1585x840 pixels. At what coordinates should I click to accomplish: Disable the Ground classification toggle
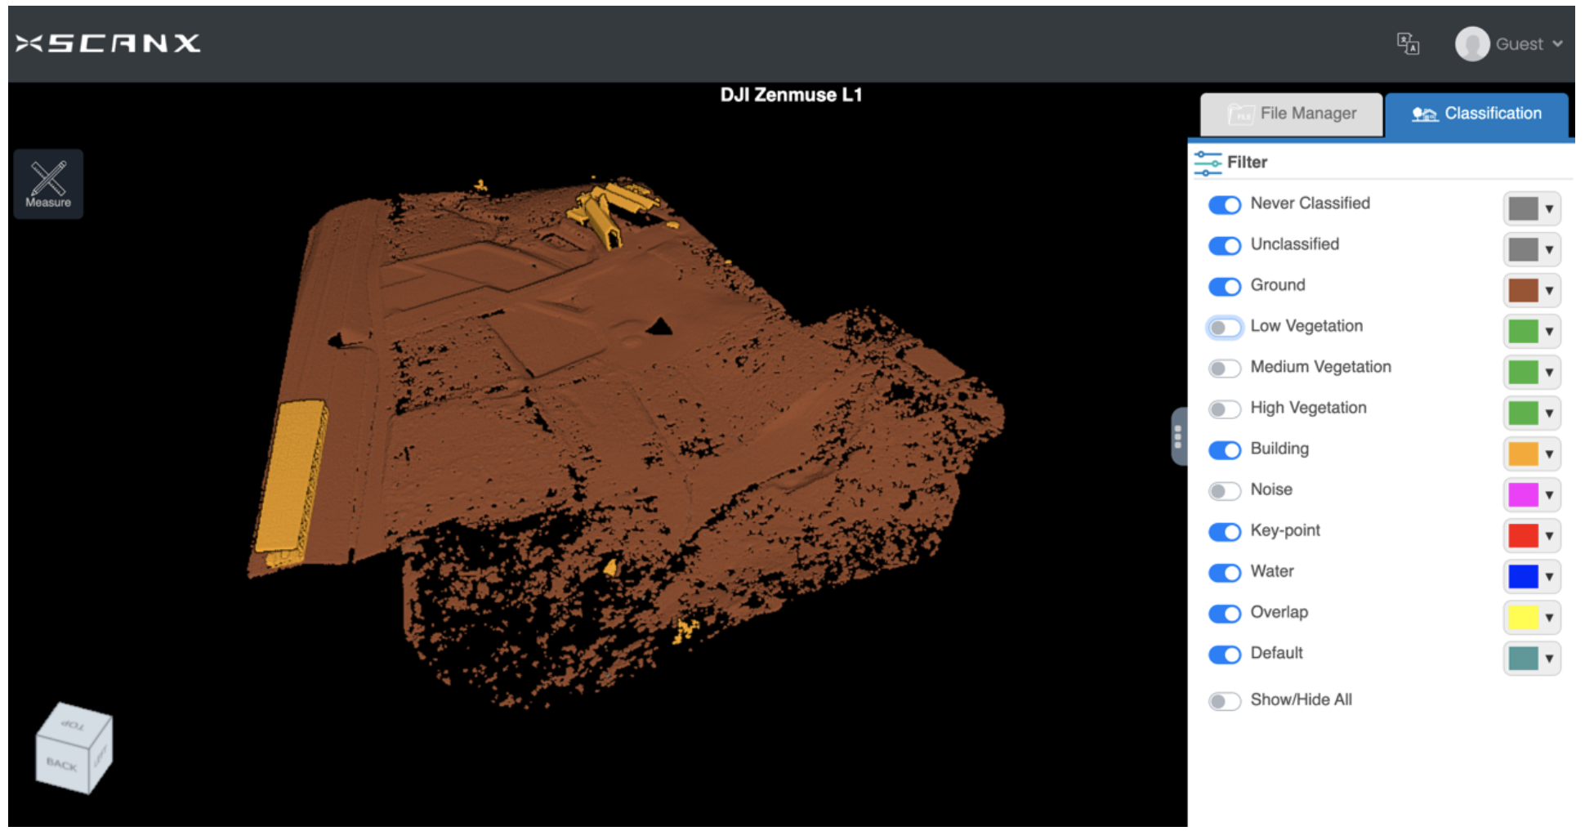[1224, 286]
